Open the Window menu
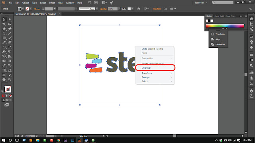 tap(70, 3)
